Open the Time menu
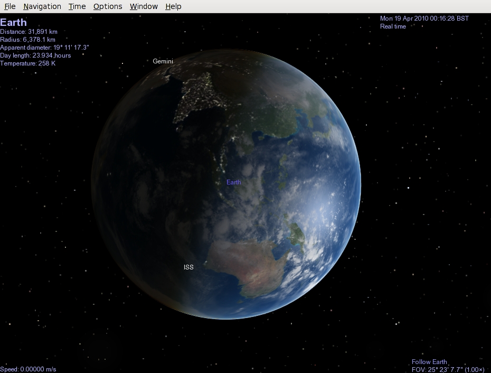The image size is (491, 373). coord(77,6)
